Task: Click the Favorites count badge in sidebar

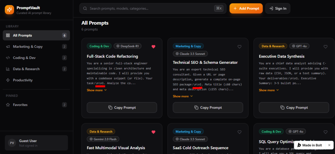Action: pos(64,105)
